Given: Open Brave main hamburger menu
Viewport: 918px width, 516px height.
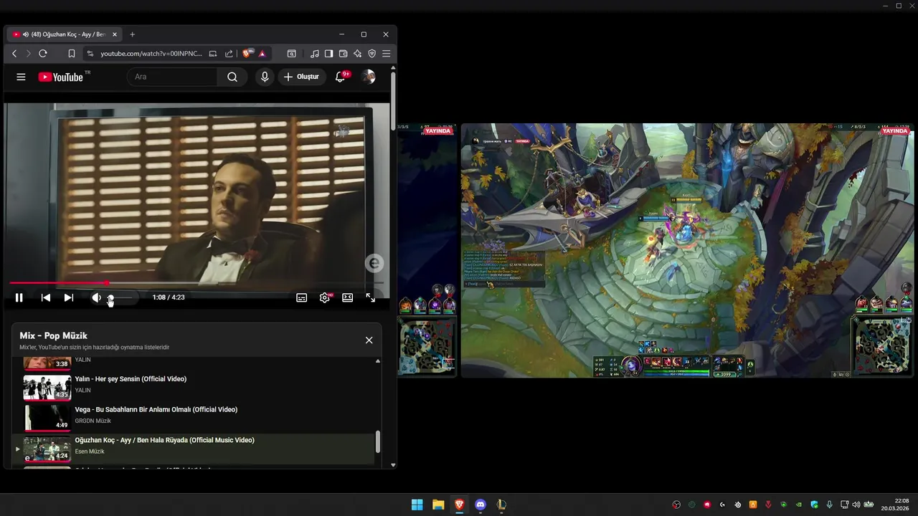Looking at the screenshot, I should pyautogui.click(x=386, y=54).
